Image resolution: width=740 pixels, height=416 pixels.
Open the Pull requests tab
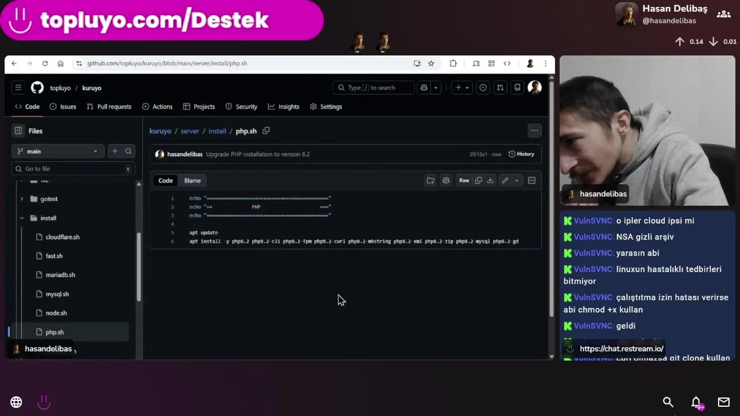tap(109, 107)
